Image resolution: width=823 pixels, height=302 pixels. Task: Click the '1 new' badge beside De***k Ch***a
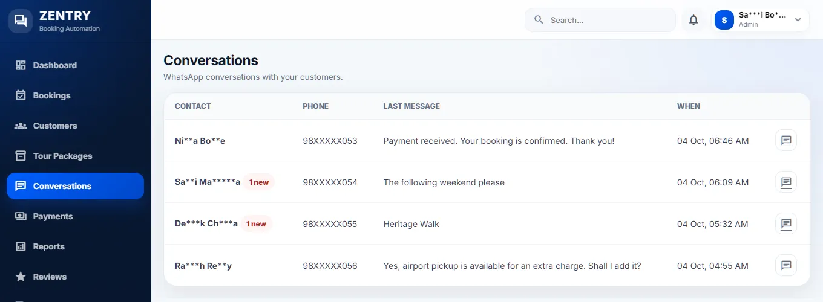[257, 223]
